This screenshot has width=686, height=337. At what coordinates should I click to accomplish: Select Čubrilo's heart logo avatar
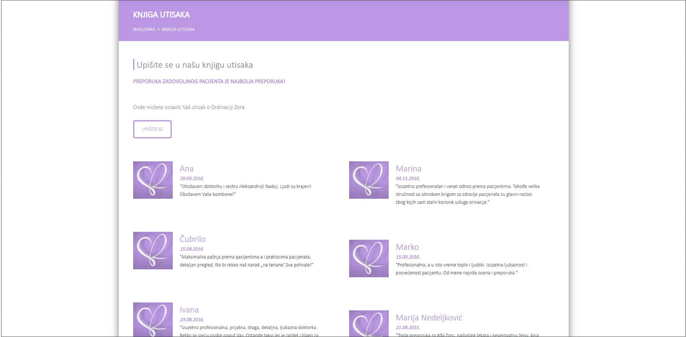tap(153, 250)
